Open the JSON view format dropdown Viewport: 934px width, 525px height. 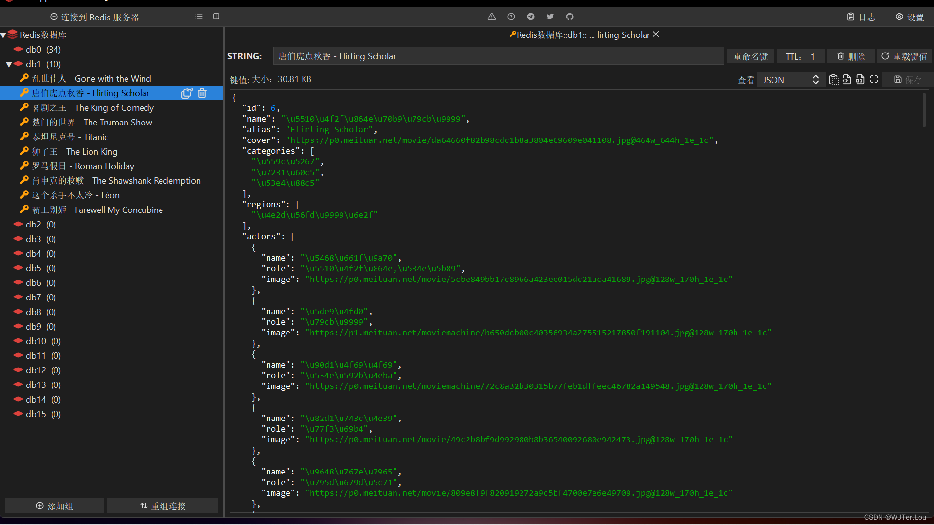click(790, 80)
